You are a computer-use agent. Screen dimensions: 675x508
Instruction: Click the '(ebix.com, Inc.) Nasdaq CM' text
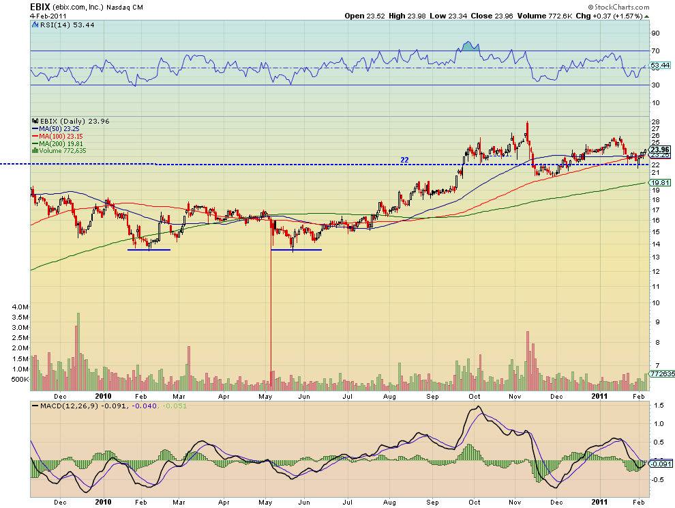[x=97, y=8]
